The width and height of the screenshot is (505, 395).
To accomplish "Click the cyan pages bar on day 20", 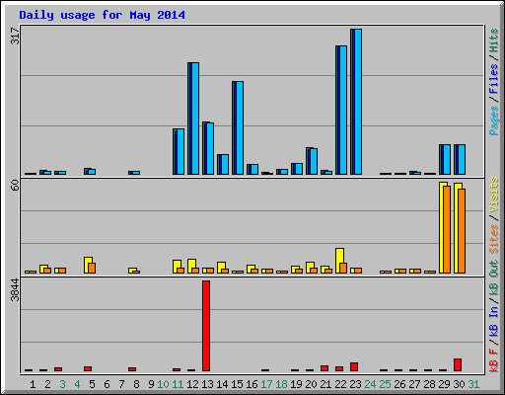I will coord(314,161).
